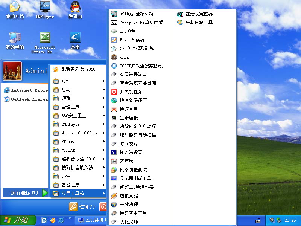This screenshot has width=301, height=226.
Task: Click the Administrator chess-piece user picture
Action: (x=12, y=71)
